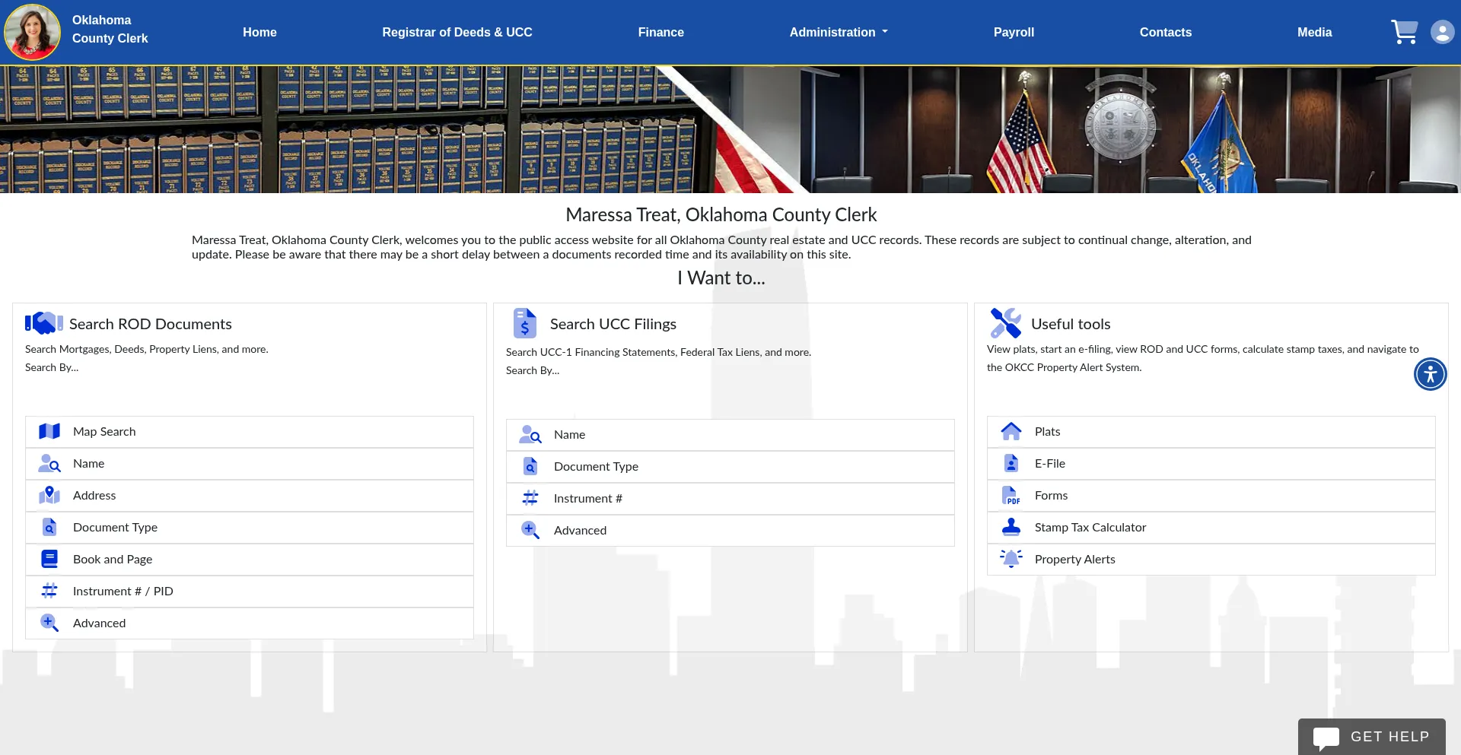Search ROD documents by Address

(x=94, y=496)
